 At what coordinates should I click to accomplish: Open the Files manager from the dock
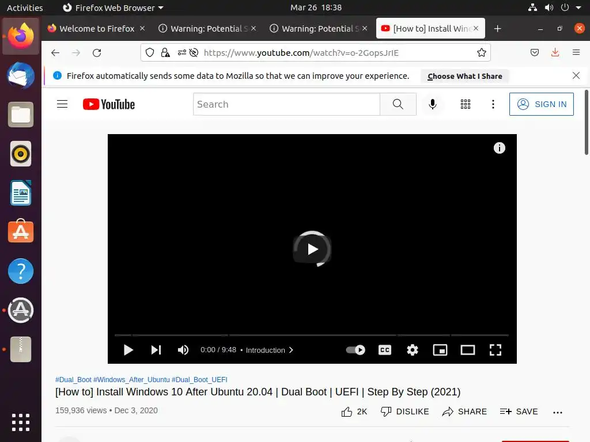(21, 115)
